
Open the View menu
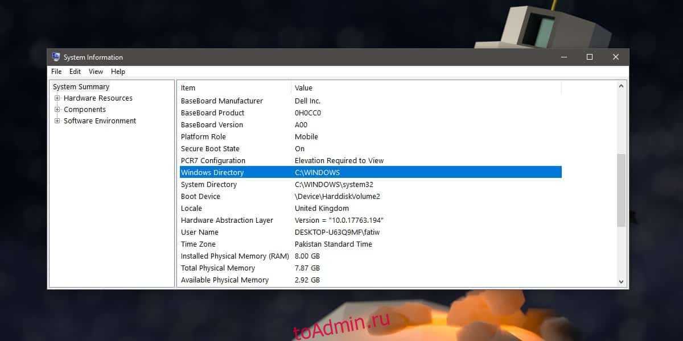coord(96,72)
